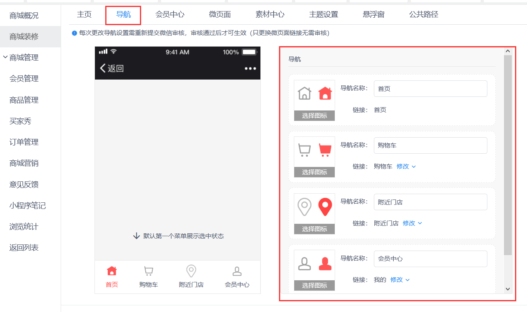This screenshot has width=527, height=312.
Task: Click the scrollbar down arrow in settings panel
Action: [x=508, y=289]
